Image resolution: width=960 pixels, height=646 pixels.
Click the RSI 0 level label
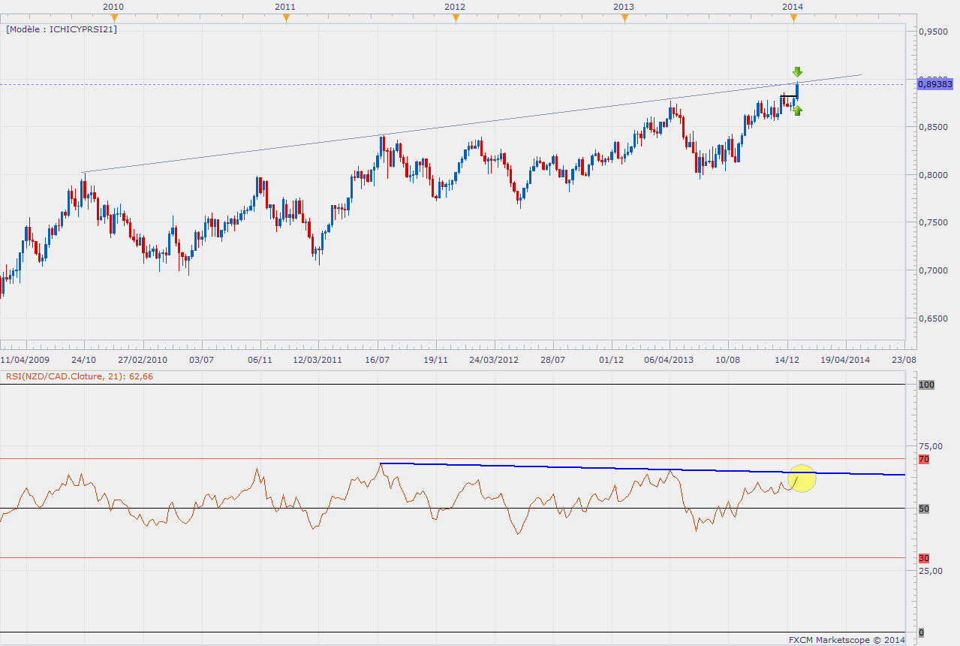pos(922,632)
